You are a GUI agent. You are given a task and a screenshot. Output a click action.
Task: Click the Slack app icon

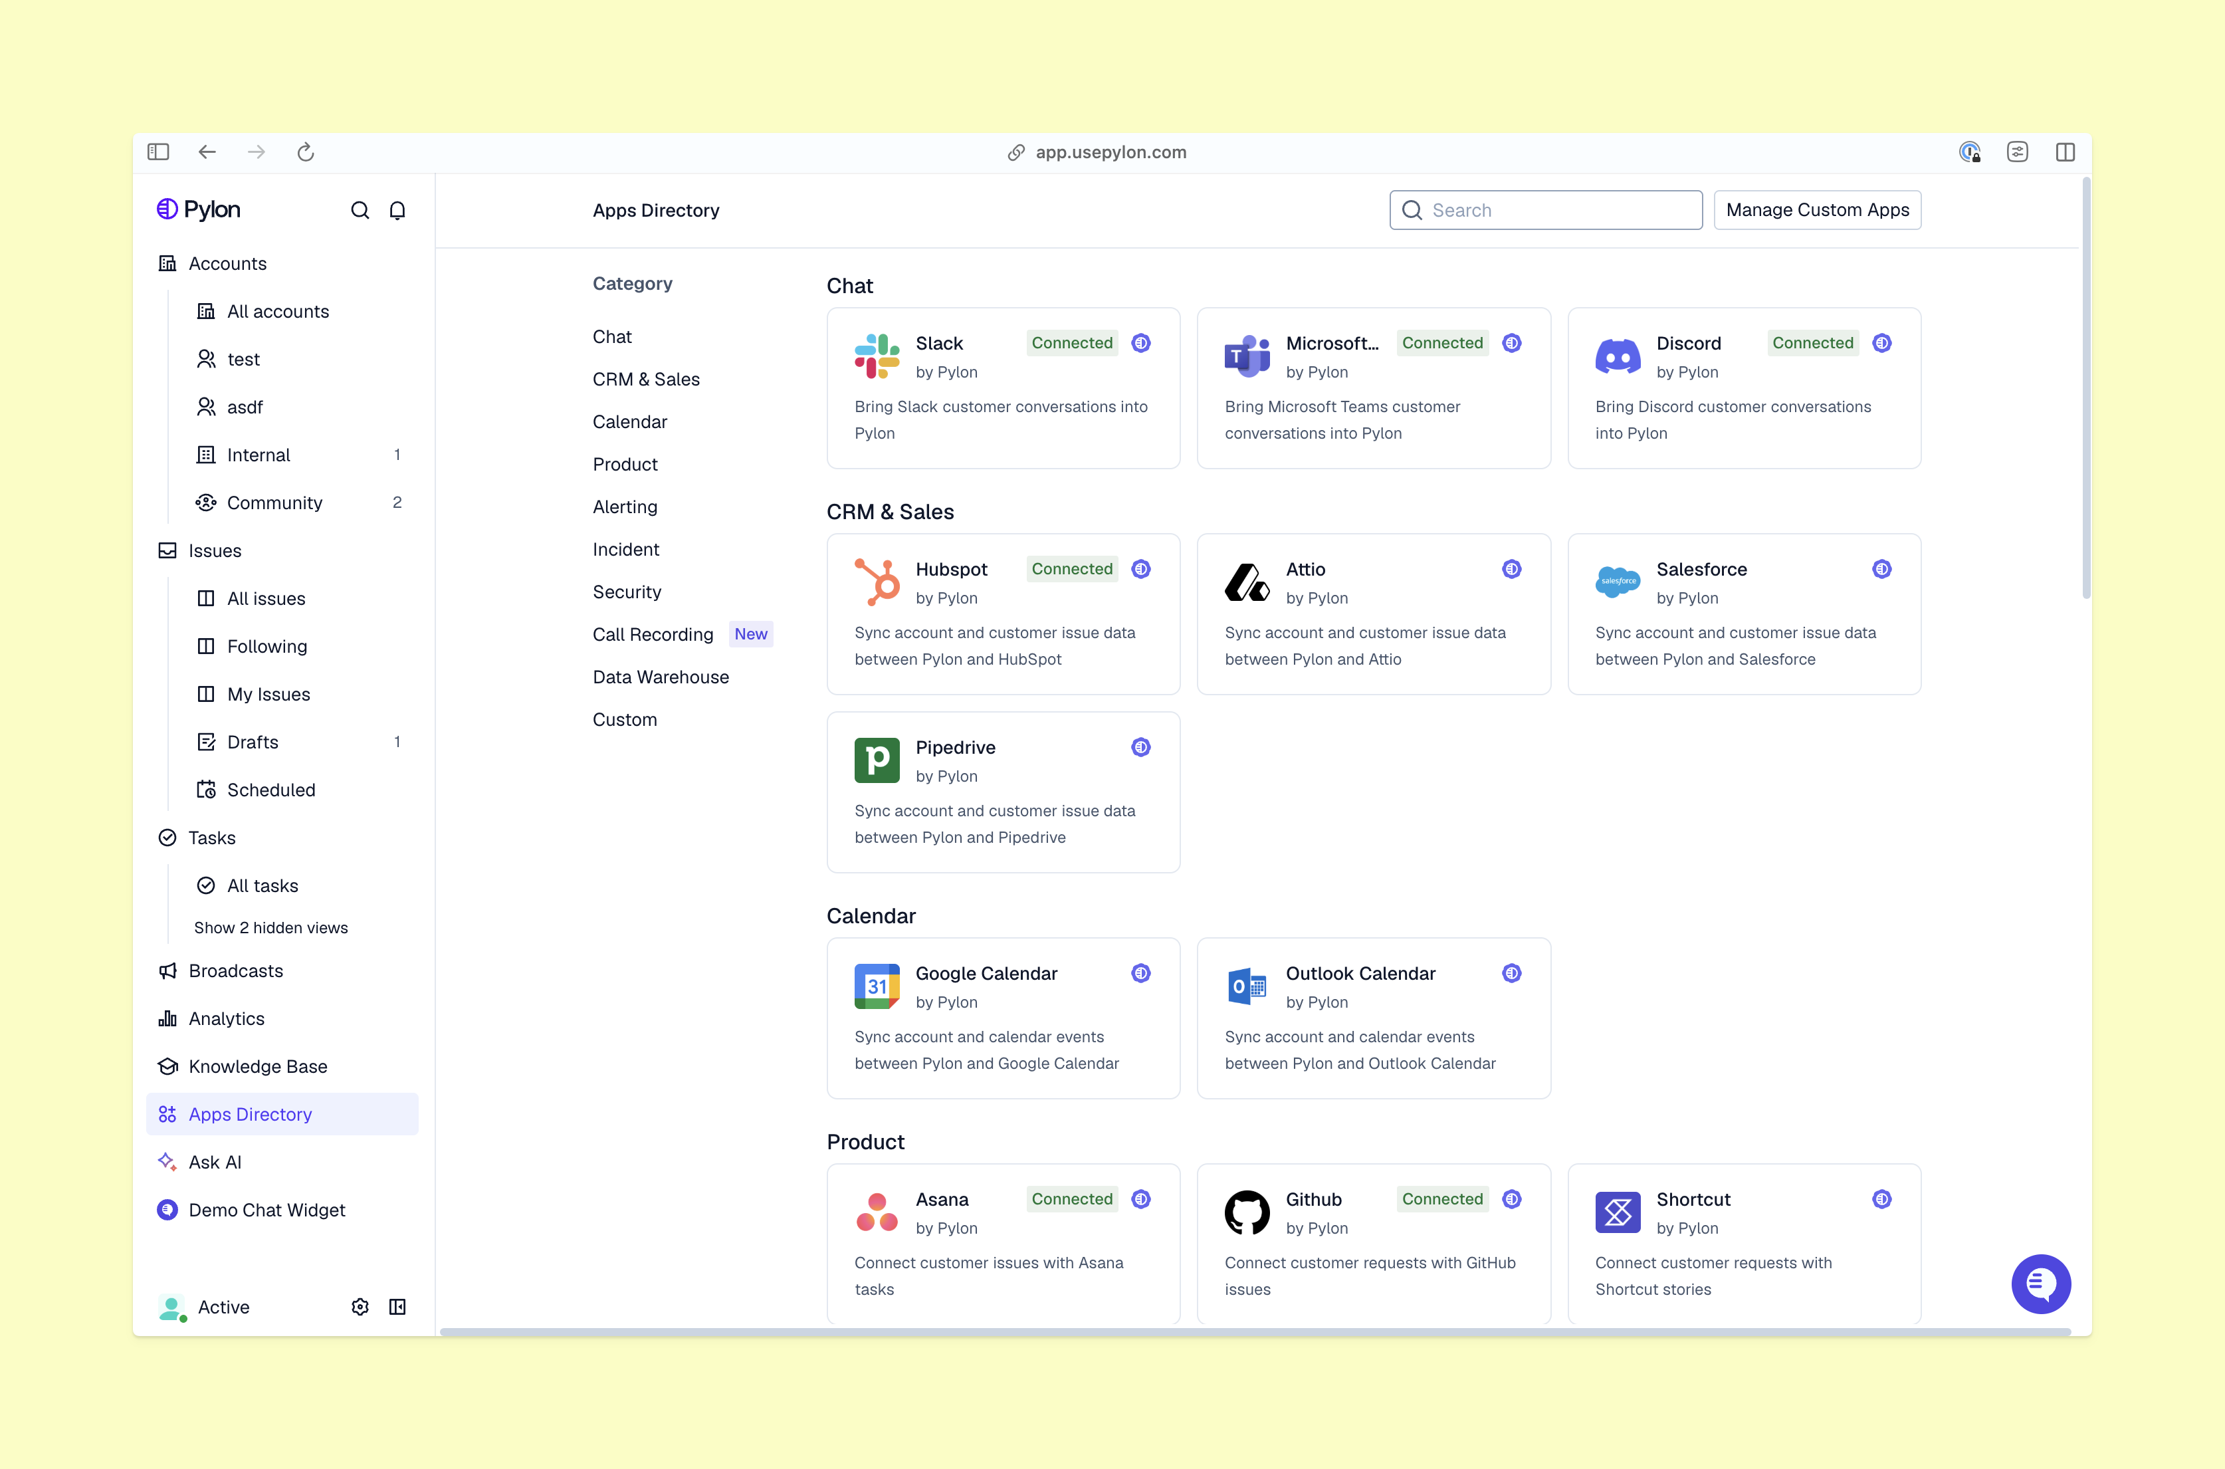(877, 356)
